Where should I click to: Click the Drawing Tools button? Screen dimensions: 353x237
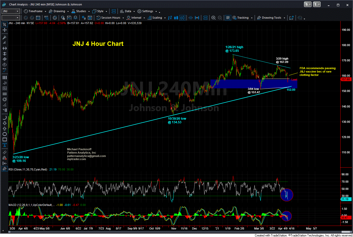tap(269, 18)
